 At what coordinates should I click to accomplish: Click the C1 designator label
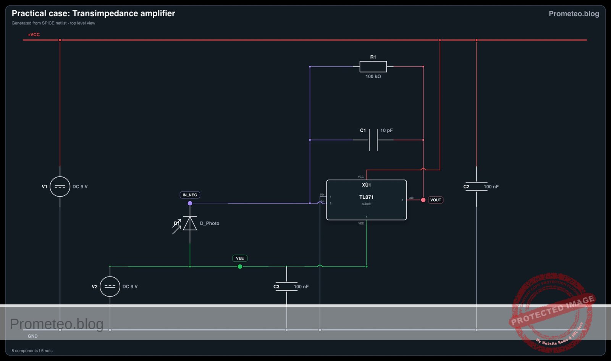pos(363,131)
